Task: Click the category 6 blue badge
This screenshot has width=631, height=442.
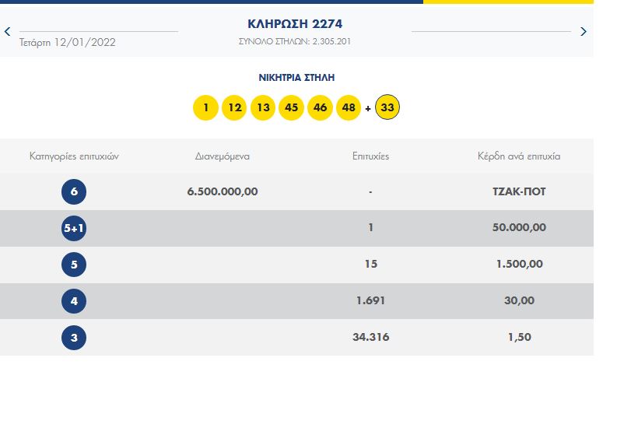Action: point(74,191)
